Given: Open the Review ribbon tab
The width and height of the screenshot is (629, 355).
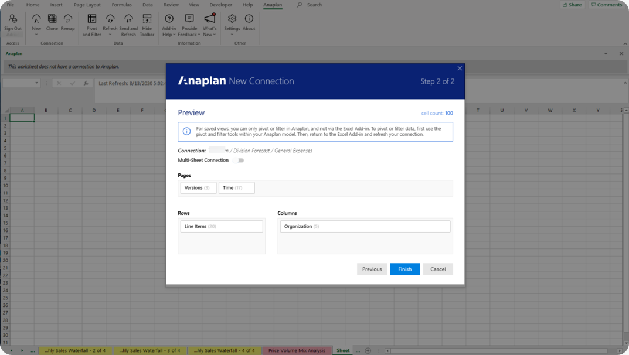Looking at the screenshot, I should (x=171, y=5).
